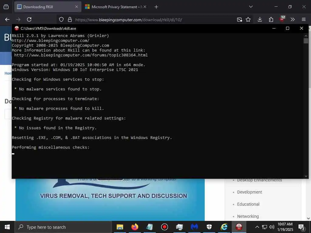311x233 pixels.
Task: Expand more tools overflow chevron
Action: (x=292, y=19)
